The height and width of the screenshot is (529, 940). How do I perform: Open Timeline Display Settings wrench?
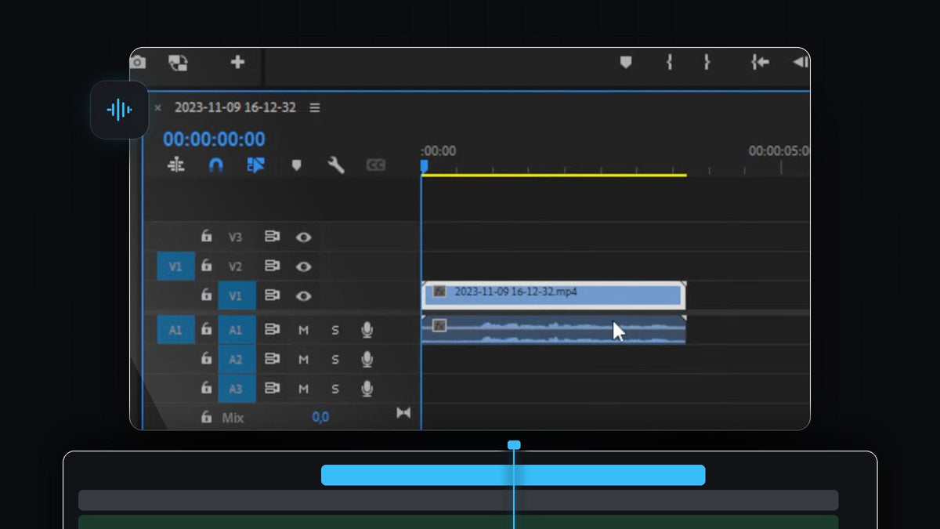tap(336, 165)
